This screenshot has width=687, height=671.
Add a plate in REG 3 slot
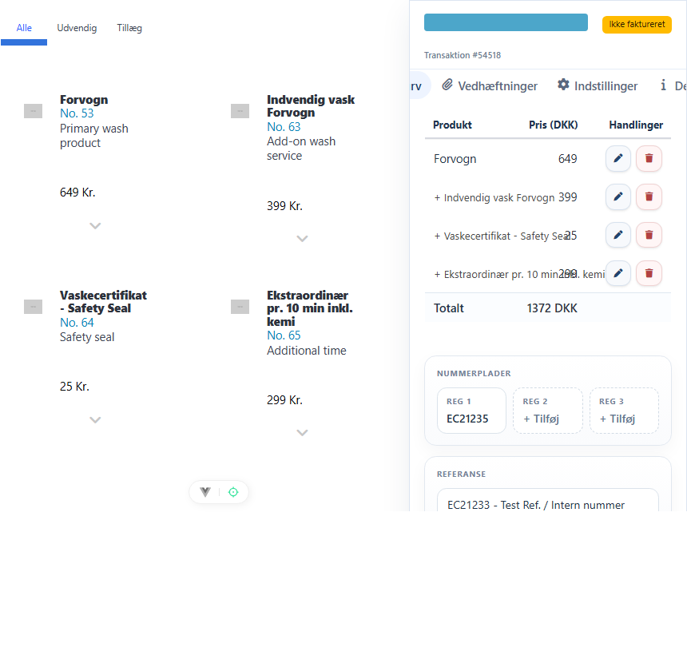[624, 411]
